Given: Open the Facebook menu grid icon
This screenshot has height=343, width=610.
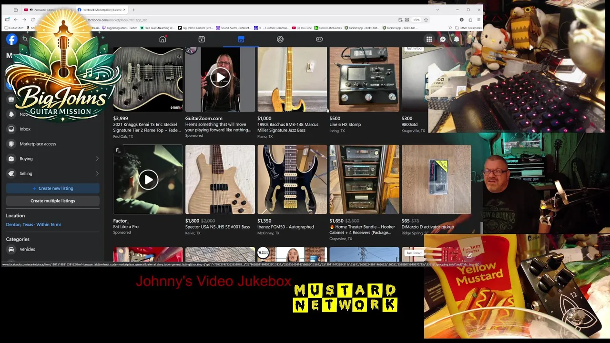Looking at the screenshot, I should (x=429, y=40).
